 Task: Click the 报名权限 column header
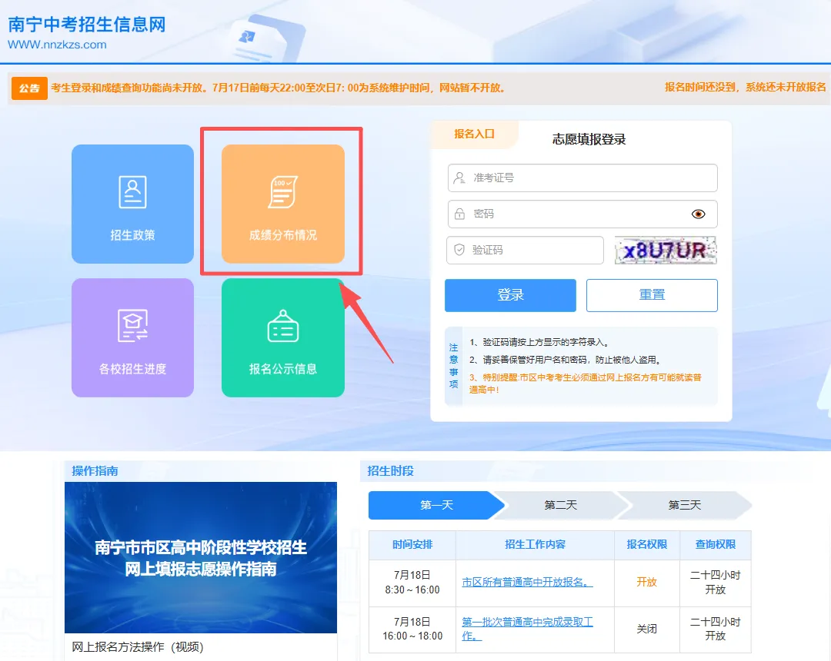647,545
